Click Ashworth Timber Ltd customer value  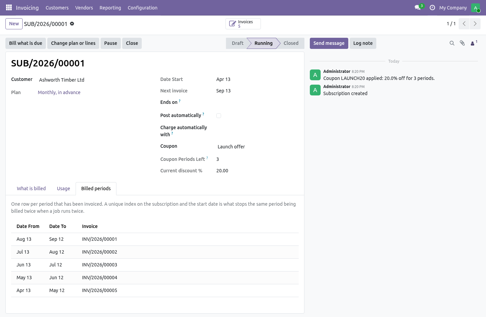click(62, 80)
